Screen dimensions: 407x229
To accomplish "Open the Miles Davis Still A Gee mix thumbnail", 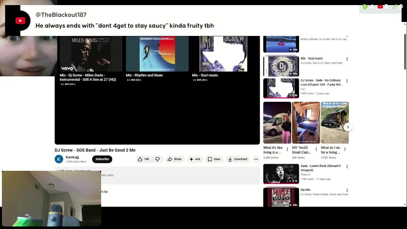I will coord(91,54).
